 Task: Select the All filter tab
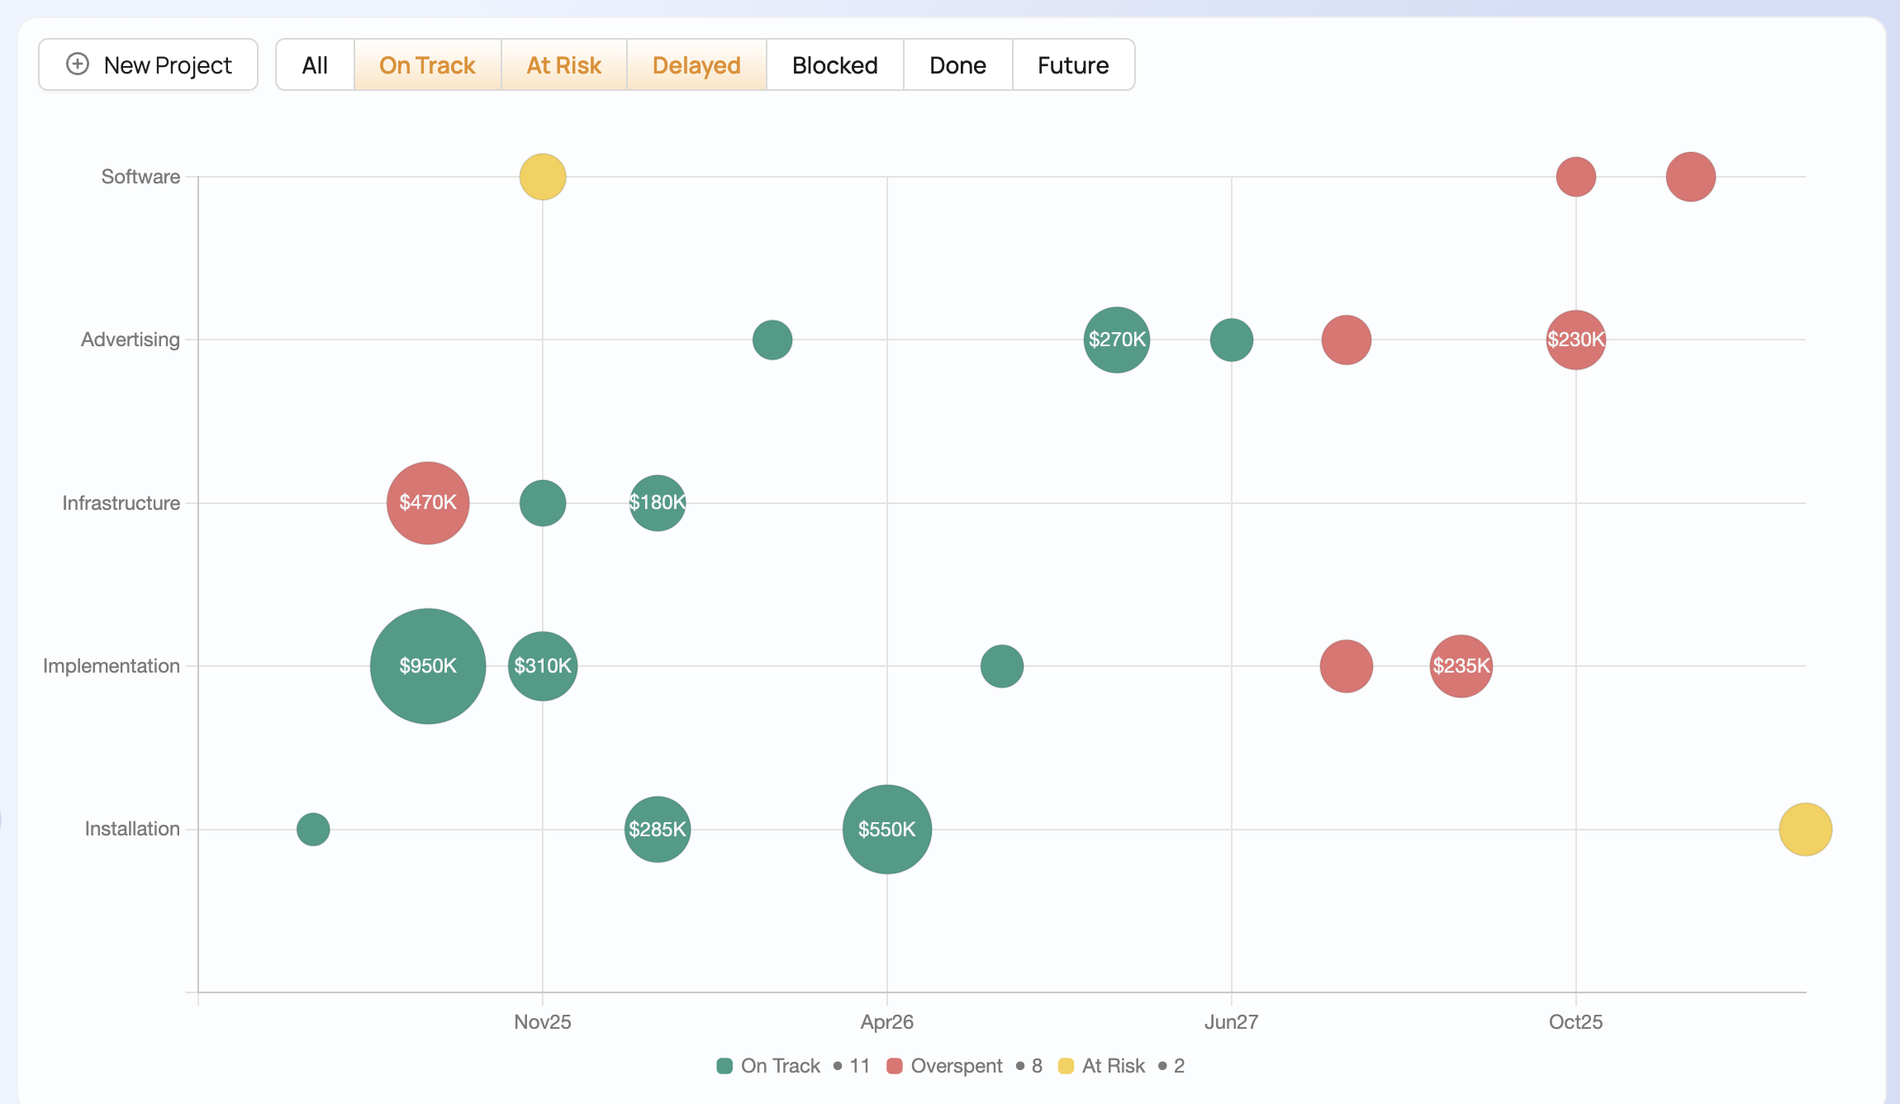click(x=315, y=65)
